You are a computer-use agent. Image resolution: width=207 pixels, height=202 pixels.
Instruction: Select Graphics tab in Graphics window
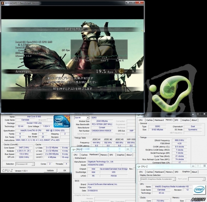(186, 172)
